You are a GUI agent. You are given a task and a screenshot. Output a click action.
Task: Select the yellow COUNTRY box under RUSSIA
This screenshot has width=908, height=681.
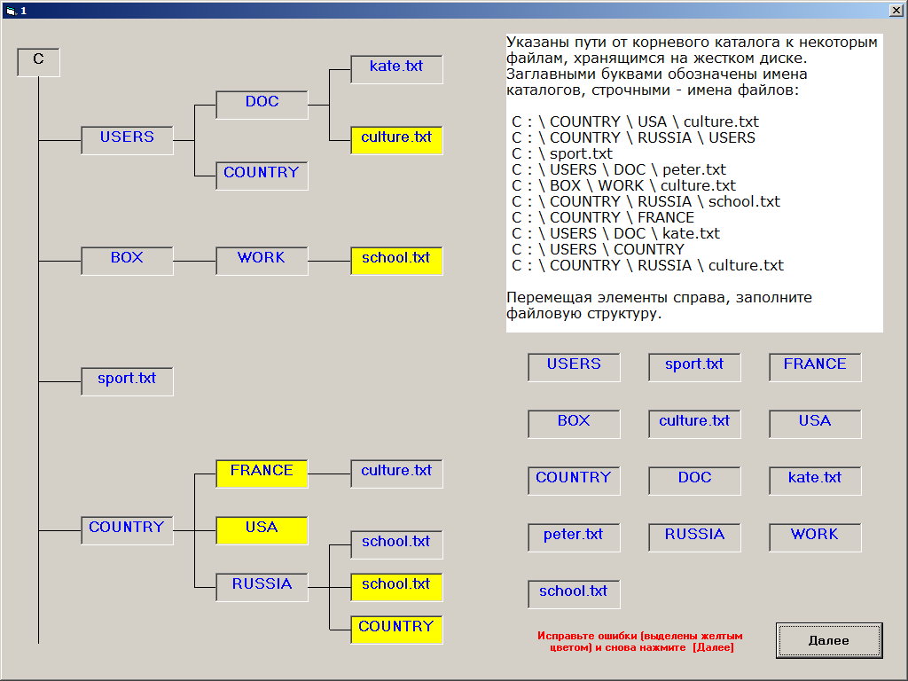(x=396, y=630)
